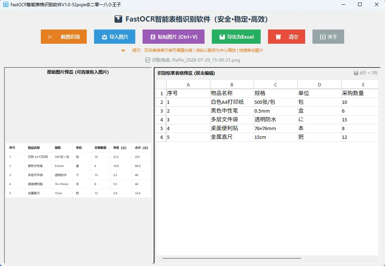This screenshot has width=385, height=266.
Task: Click 原始图片预览 panel title
Action: 78,72
